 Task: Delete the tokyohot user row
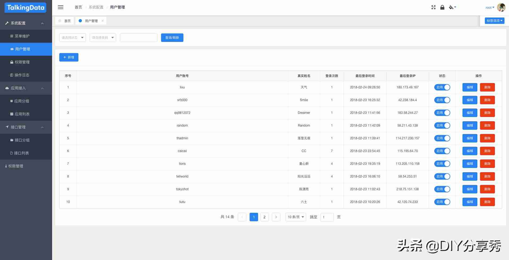click(487, 189)
